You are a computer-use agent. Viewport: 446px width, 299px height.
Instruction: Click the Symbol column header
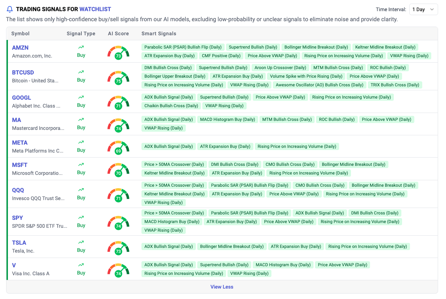(x=20, y=33)
